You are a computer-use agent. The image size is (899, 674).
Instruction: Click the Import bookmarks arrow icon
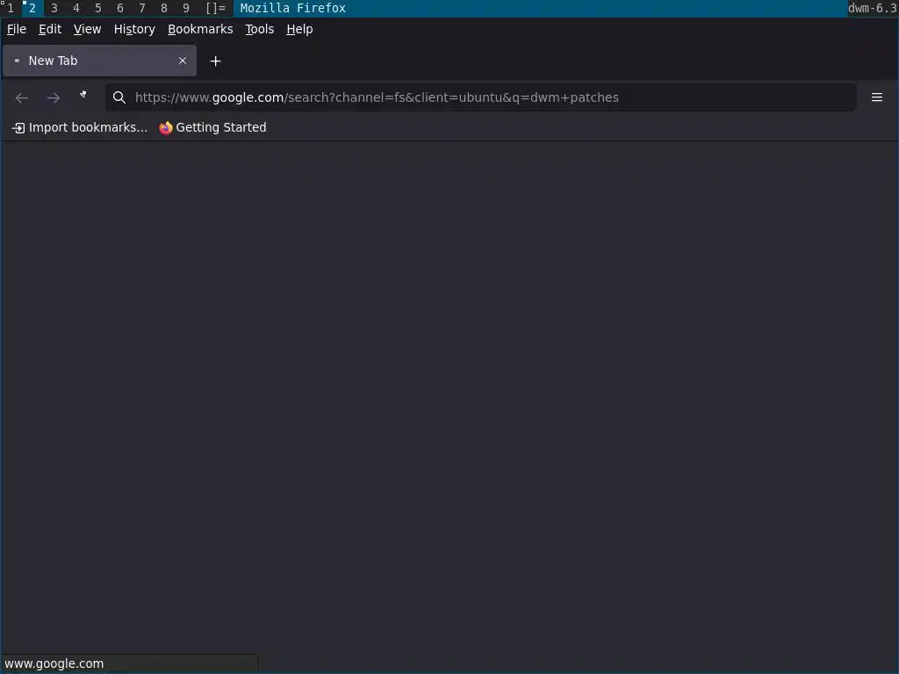point(18,128)
